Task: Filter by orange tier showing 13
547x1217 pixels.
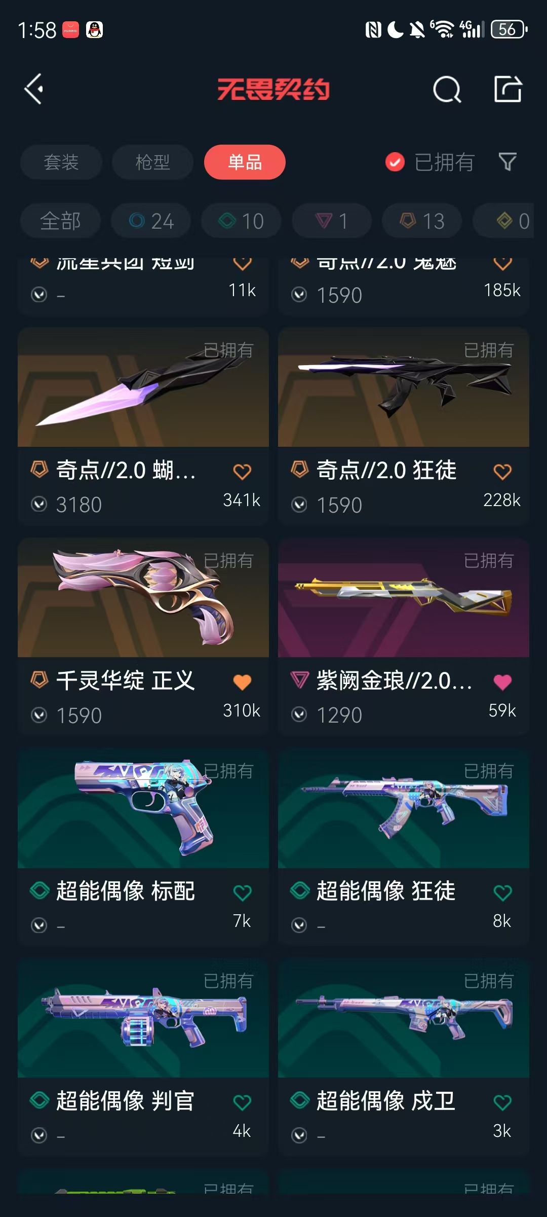Action: tap(422, 221)
